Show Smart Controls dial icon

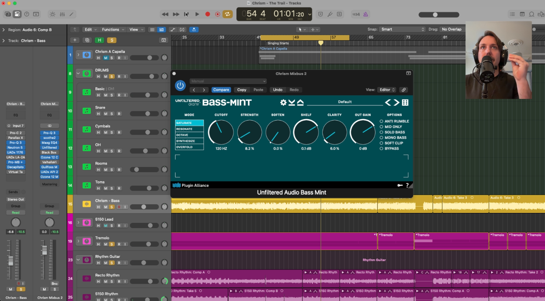pyautogui.click(x=52, y=14)
